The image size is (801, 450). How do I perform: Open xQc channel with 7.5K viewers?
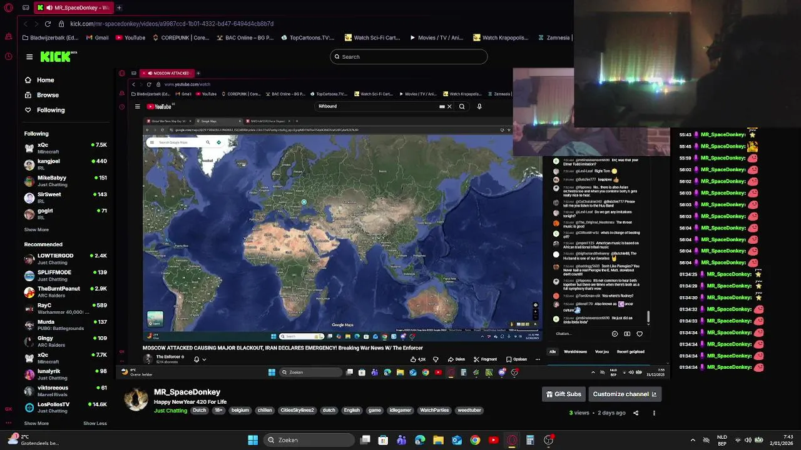coord(66,147)
